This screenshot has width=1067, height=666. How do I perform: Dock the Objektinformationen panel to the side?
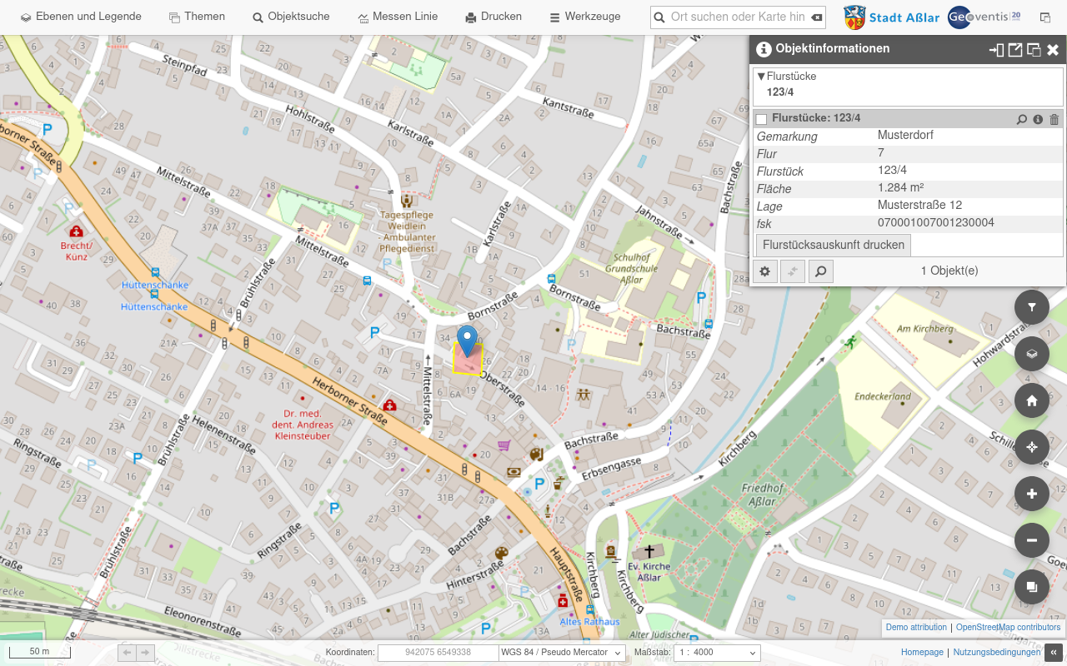(x=996, y=50)
